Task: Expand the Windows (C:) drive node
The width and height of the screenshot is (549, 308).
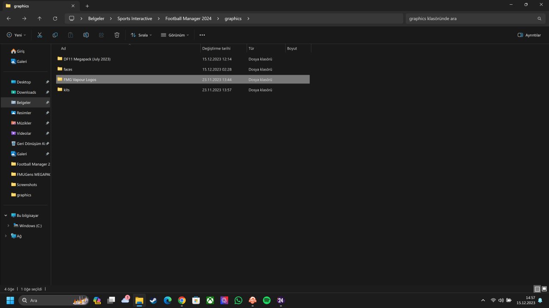Action: click(x=8, y=226)
